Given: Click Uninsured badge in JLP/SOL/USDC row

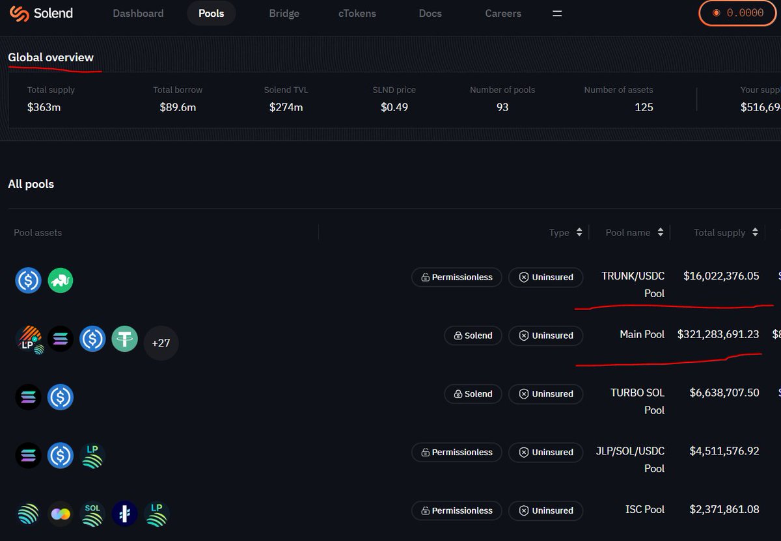Looking at the screenshot, I should tap(545, 452).
